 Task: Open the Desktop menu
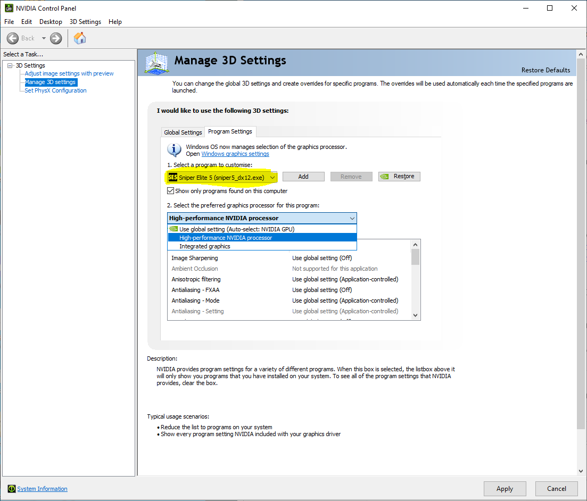(x=51, y=22)
